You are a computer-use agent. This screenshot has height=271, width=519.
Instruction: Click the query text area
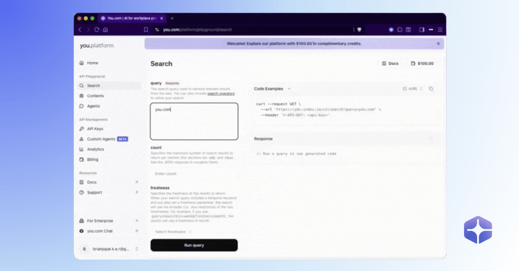194,121
